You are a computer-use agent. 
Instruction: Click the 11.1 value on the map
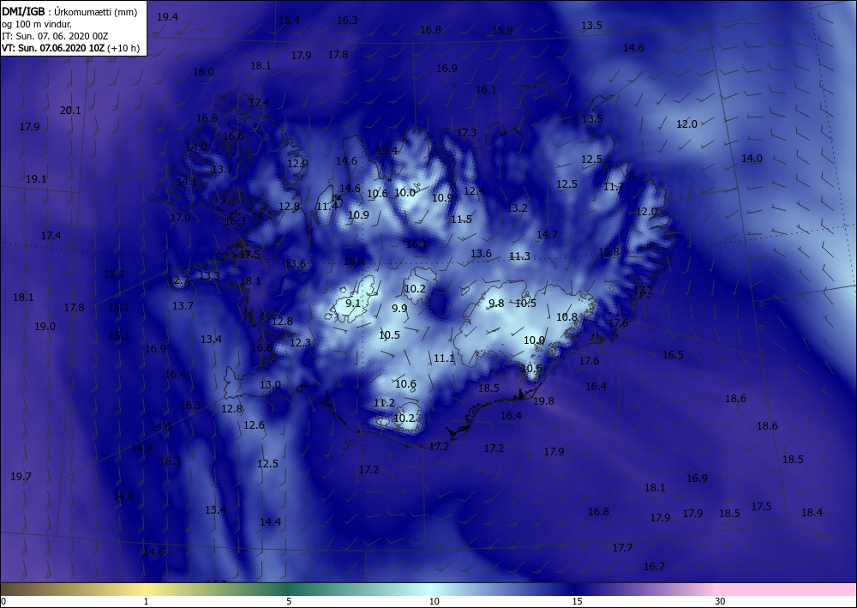444,358
